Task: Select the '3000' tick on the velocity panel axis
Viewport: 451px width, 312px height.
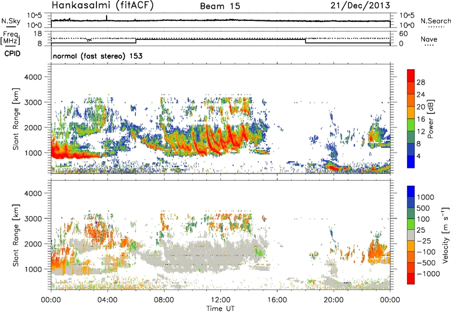Action: (x=33, y=219)
